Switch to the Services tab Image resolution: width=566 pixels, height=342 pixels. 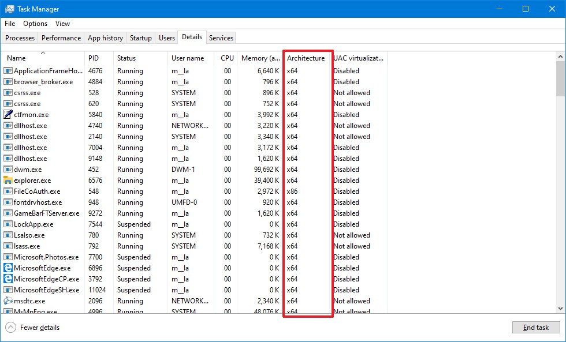pos(221,38)
